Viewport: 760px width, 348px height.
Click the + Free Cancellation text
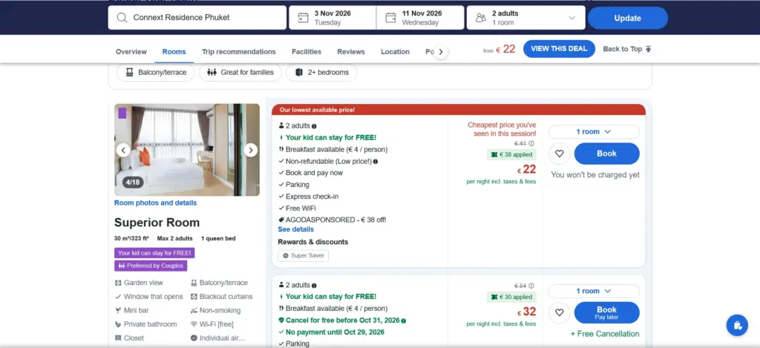(605, 334)
